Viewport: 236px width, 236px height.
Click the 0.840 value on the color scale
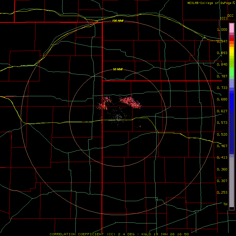point(222,65)
